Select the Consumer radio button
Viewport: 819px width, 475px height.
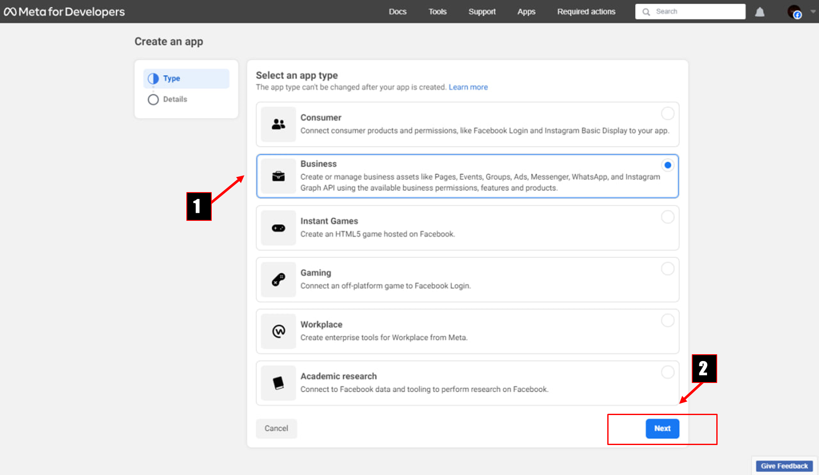coord(667,113)
